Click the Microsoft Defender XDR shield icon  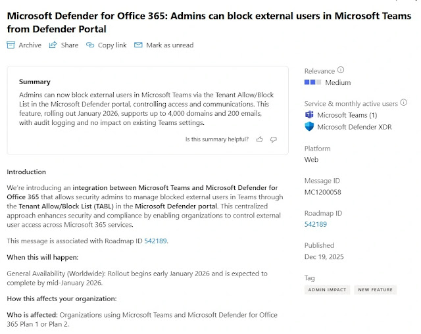(309, 126)
